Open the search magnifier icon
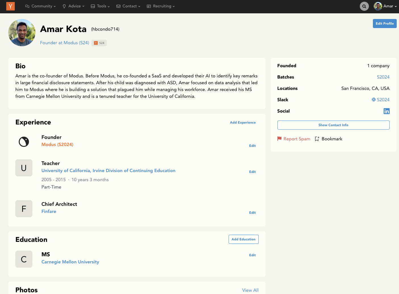 point(364,6)
